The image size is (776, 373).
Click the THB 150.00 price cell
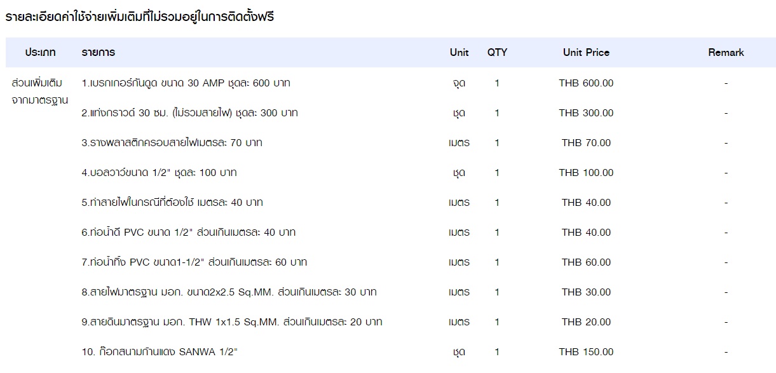586,352
